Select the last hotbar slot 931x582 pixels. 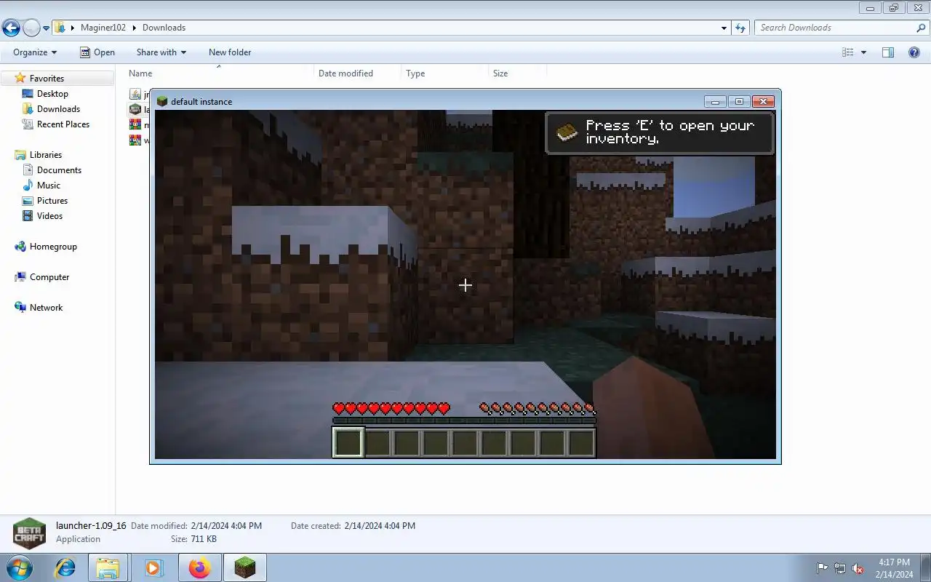coord(581,442)
